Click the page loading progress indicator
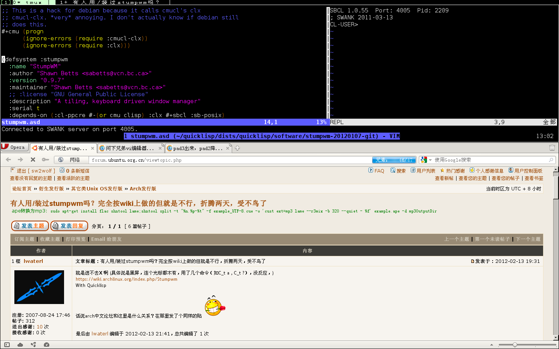 click(x=394, y=160)
